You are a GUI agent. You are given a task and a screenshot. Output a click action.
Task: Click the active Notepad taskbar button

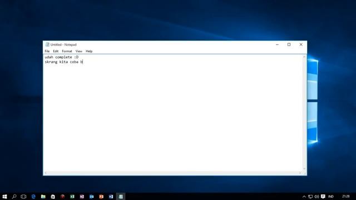[121, 196]
